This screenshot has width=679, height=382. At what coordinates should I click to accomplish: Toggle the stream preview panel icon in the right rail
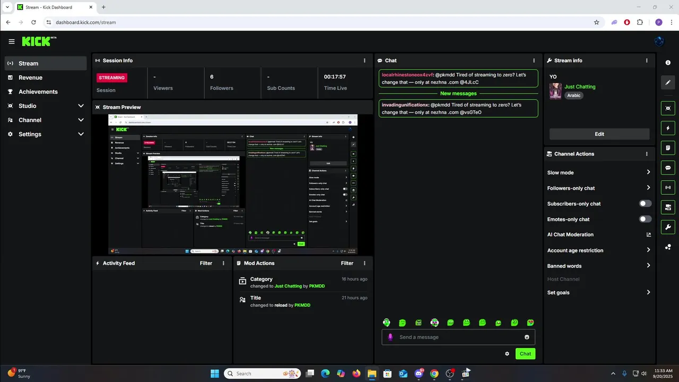point(668,108)
